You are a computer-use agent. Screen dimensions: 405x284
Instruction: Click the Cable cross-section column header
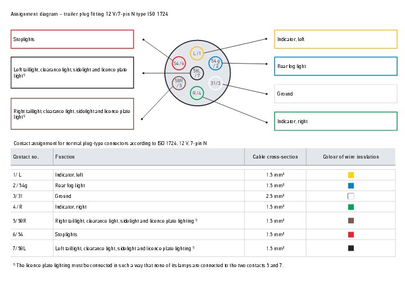pyautogui.click(x=275, y=157)
